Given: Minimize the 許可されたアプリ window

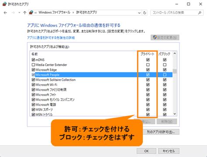Looking at the screenshot, I should (177, 4).
